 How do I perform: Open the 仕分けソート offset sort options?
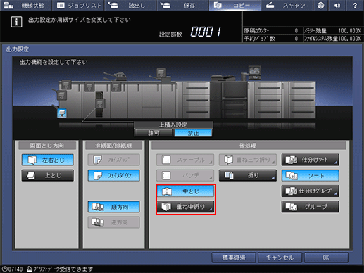click(310, 160)
